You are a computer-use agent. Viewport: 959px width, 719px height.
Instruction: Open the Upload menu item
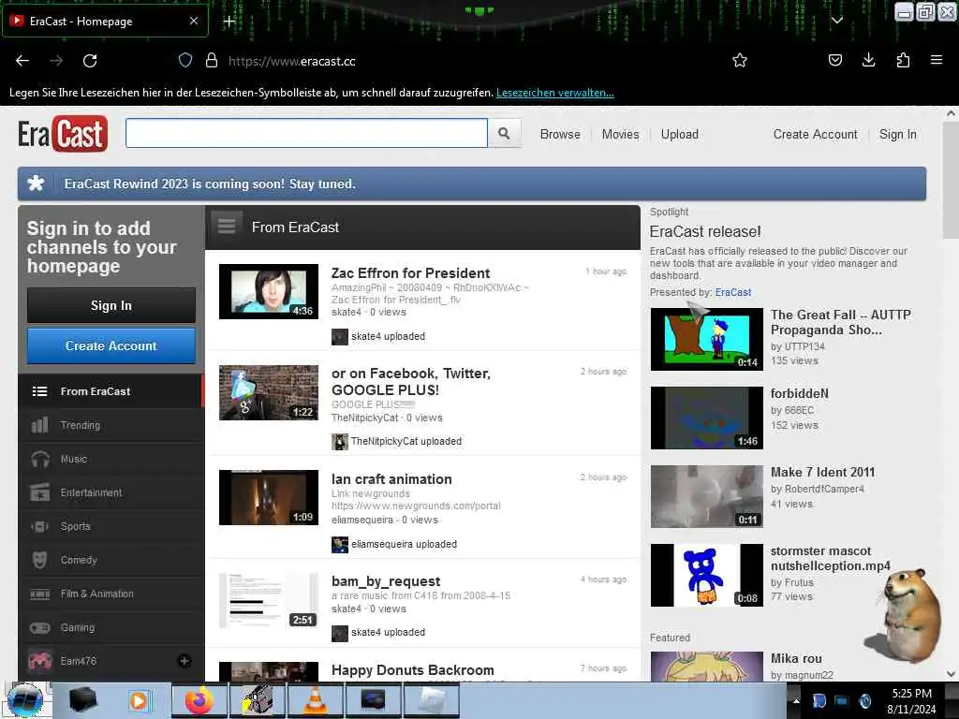click(680, 134)
